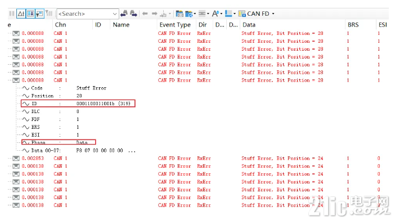
Task: Click the go-to marker icon
Action: pyautogui.click(x=163, y=14)
